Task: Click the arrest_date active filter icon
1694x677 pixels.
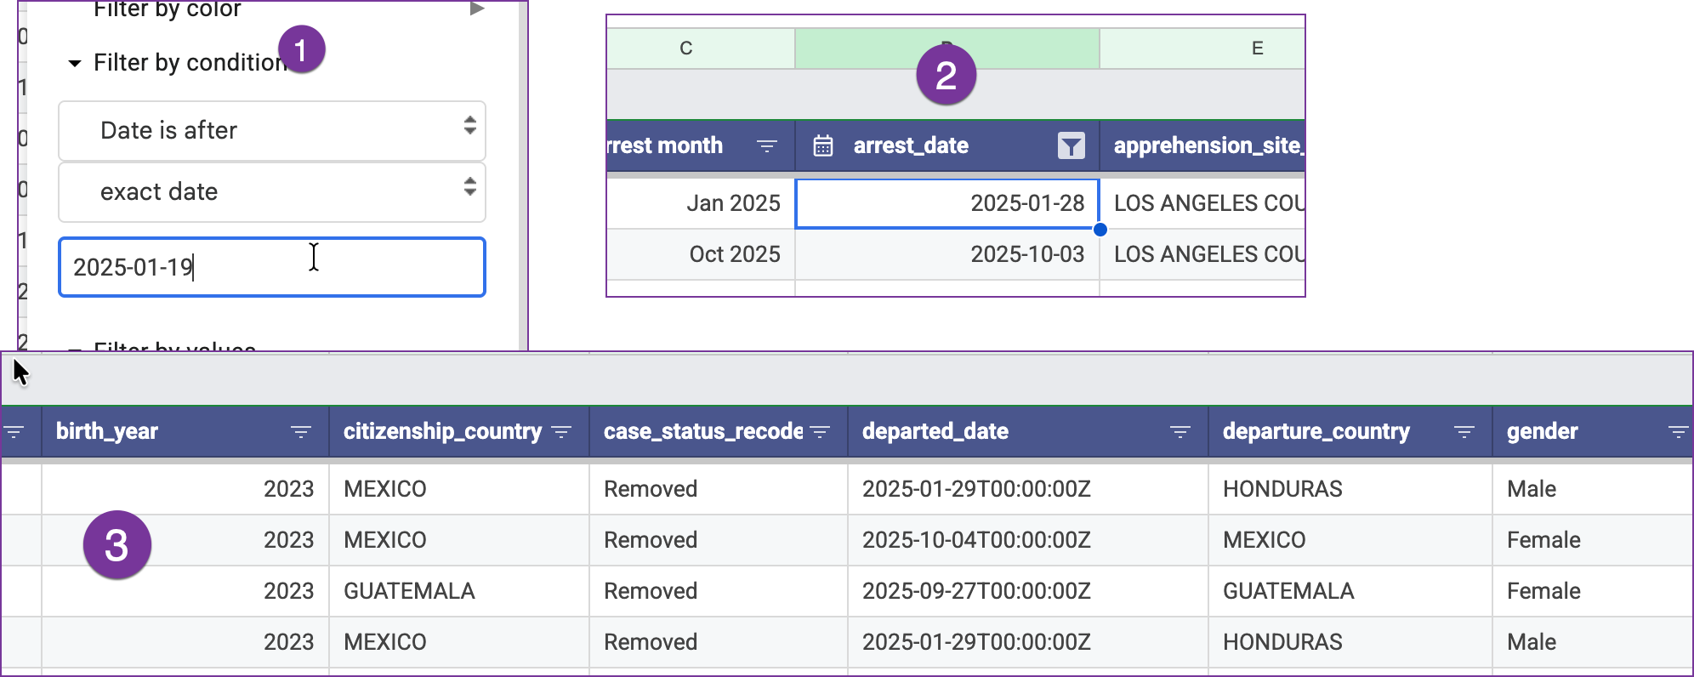Action: [x=1071, y=146]
